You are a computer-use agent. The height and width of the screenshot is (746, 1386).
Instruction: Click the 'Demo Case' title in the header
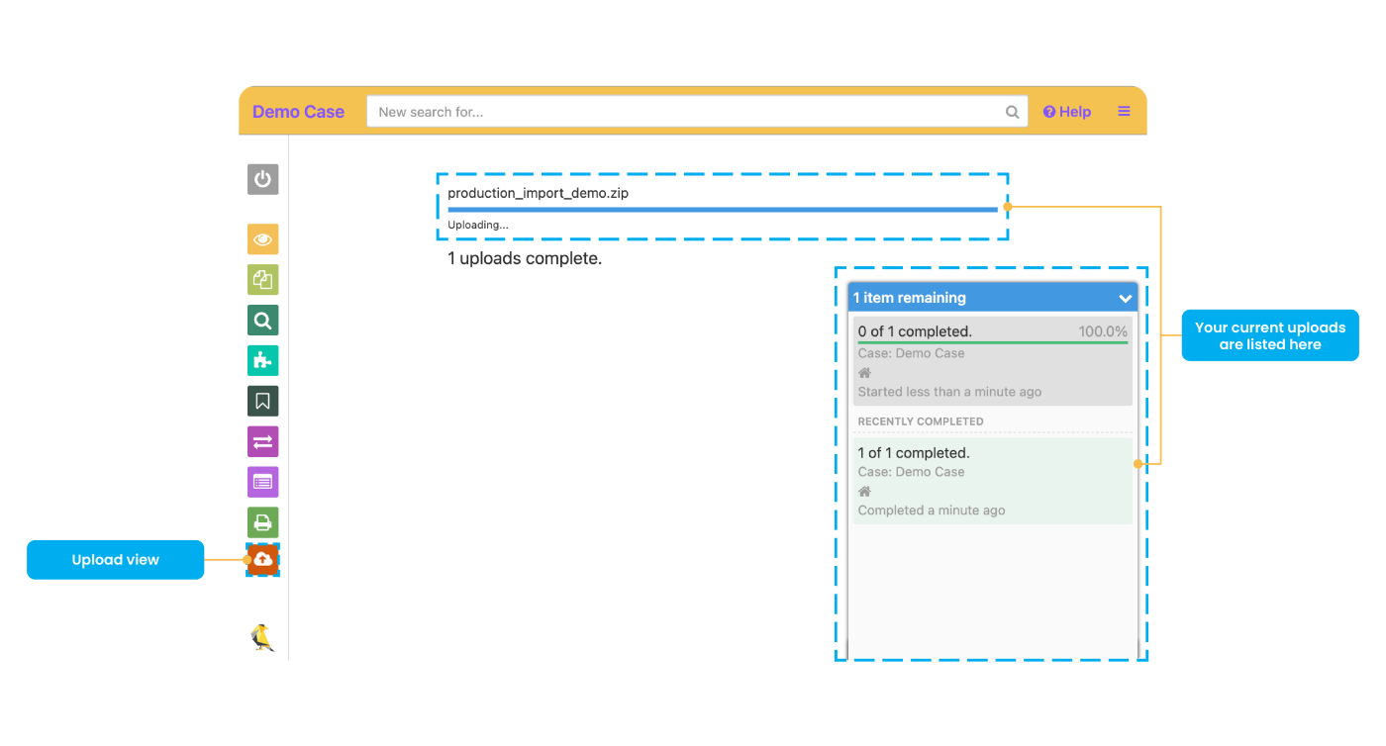(298, 111)
